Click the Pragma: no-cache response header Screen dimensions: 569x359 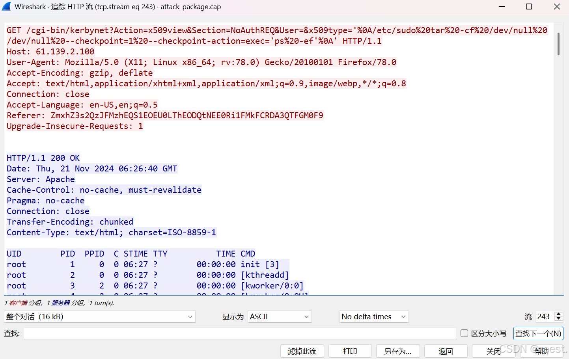46,201
